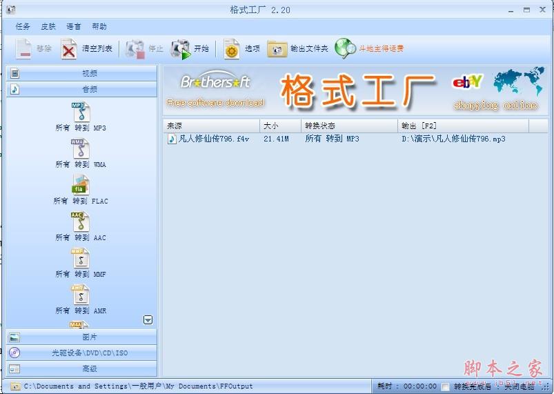Click the 所有 转到 MMF label

(x=81, y=274)
